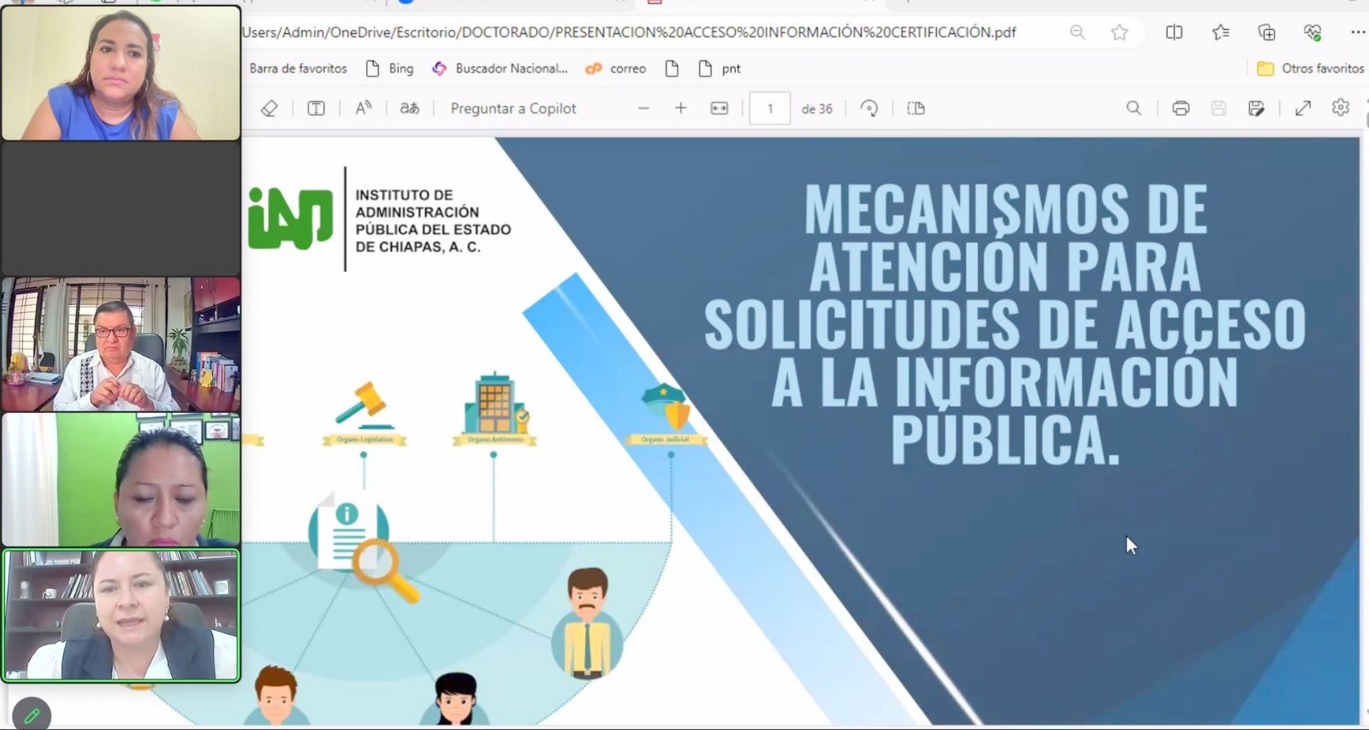Select the green background participant tile
Screen dimensions: 1369x730
click(121, 480)
